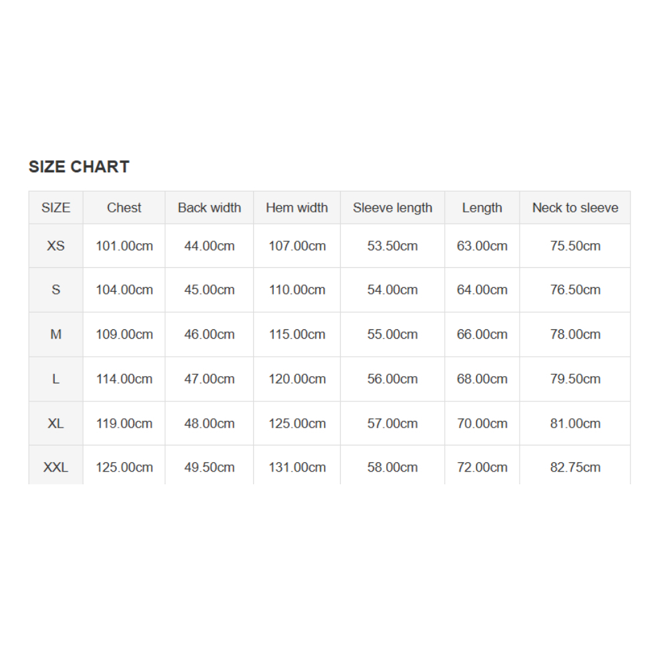The width and height of the screenshot is (668, 668).
Task: Click the XXL size row label
Action: coord(55,468)
